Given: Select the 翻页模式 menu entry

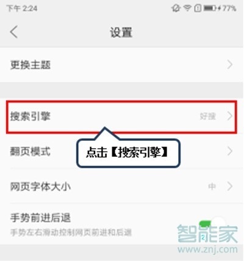Looking at the screenshot, I should point(121,151).
